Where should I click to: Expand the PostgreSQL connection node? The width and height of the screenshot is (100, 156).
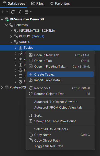click(2, 88)
